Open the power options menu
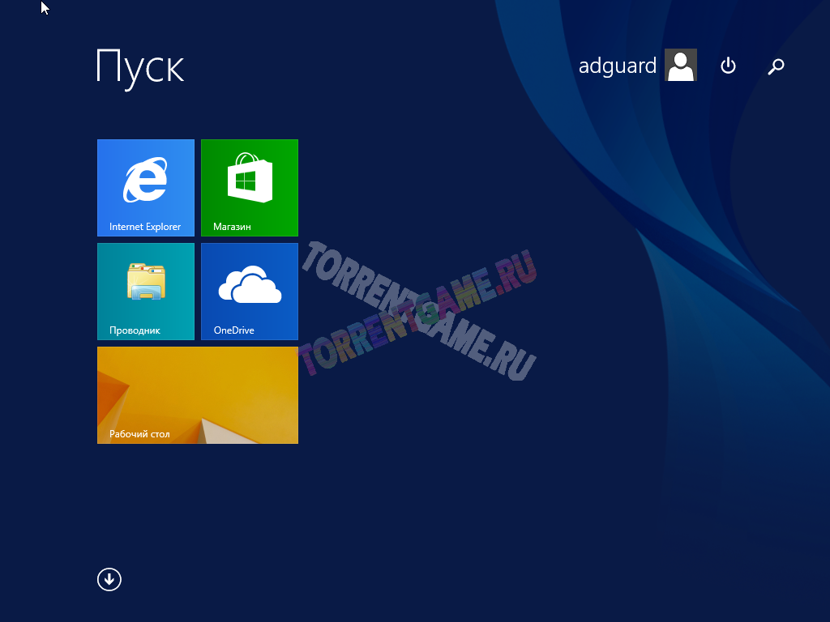This screenshot has width=830, height=622. [728, 66]
